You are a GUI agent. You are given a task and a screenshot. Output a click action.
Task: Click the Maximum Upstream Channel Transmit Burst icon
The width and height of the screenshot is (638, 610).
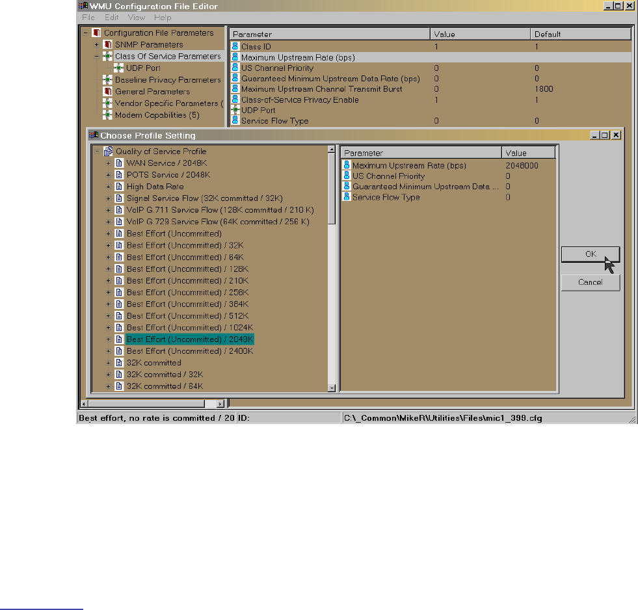[x=235, y=88]
